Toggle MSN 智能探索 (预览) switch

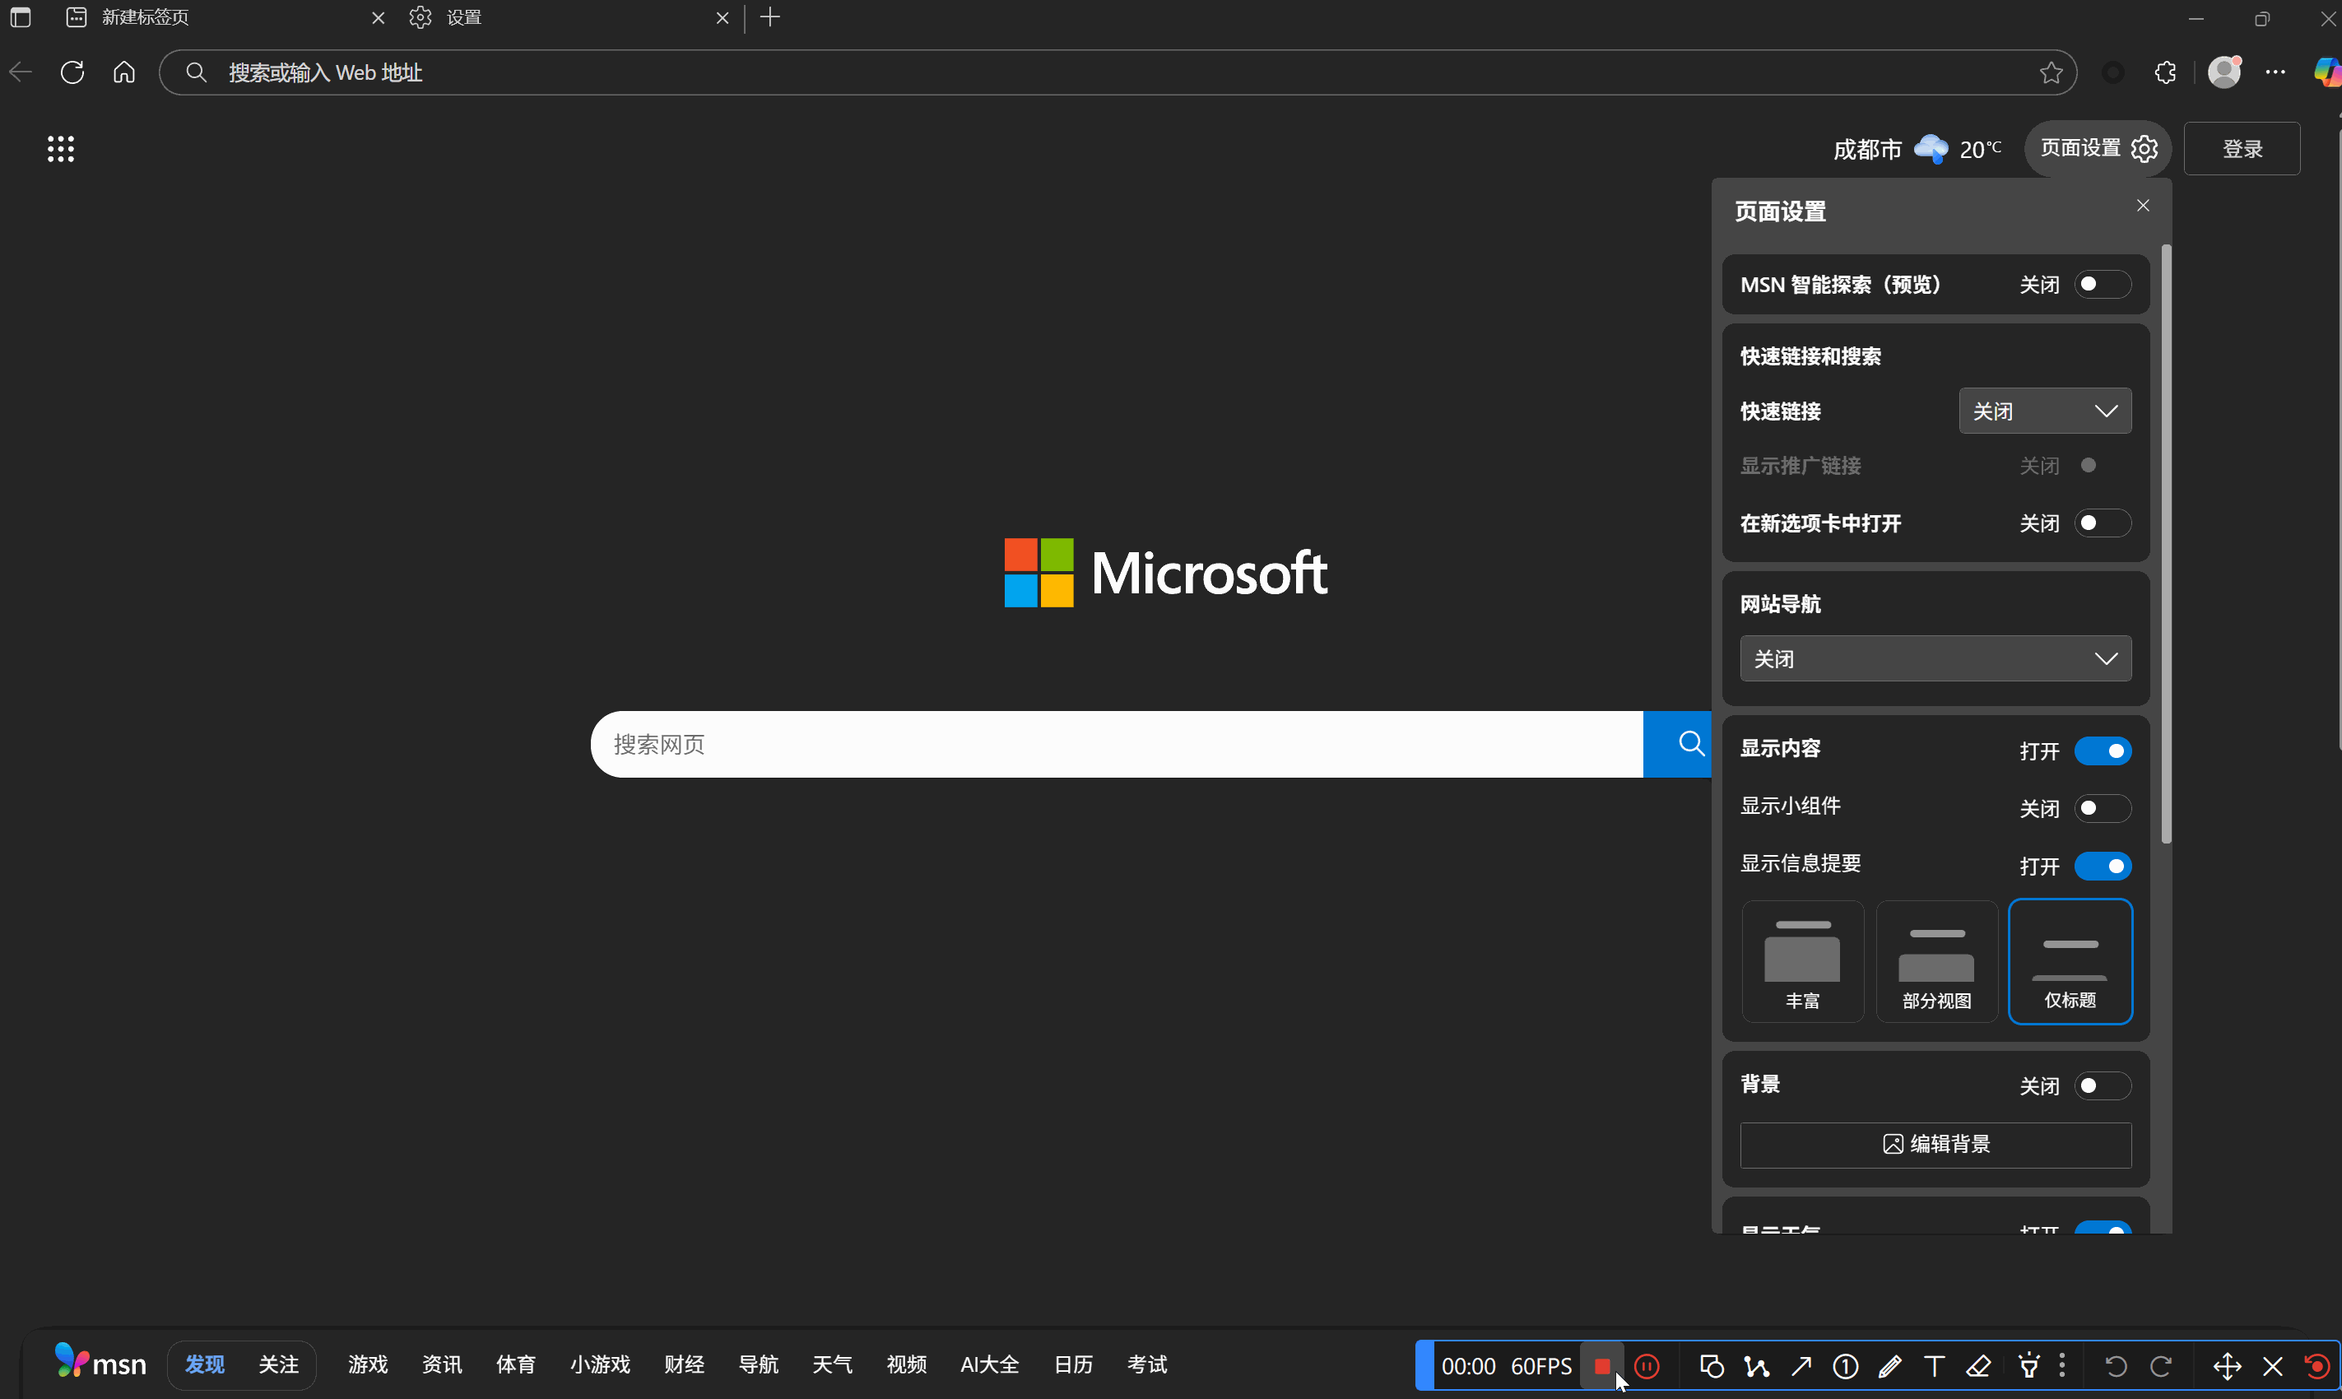pyautogui.click(x=2103, y=284)
